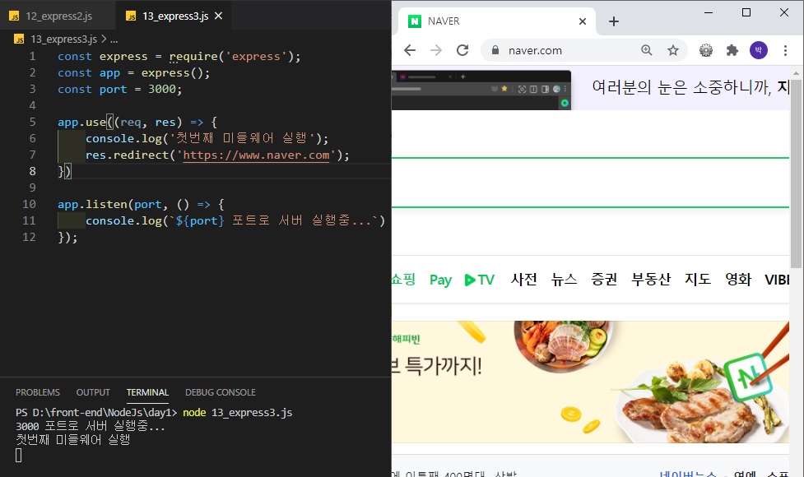The width and height of the screenshot is (804, 477).
Task: Click the lock site info icon
Action: [495, 50]
